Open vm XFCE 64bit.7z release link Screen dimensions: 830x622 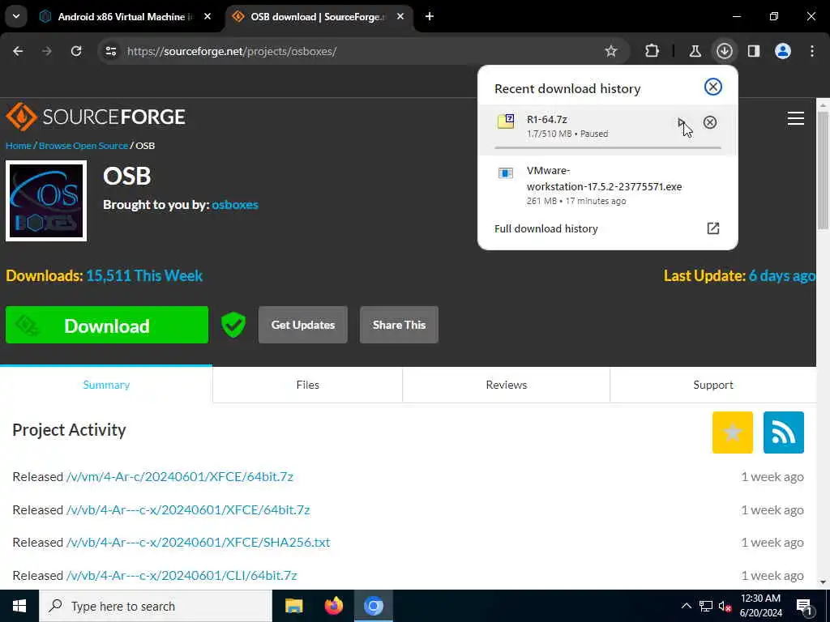179,476
